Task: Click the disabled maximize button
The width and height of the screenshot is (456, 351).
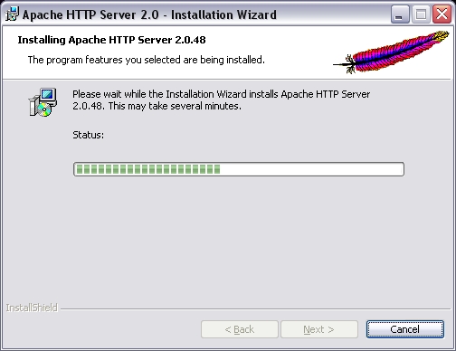Action: click(421, 14)
